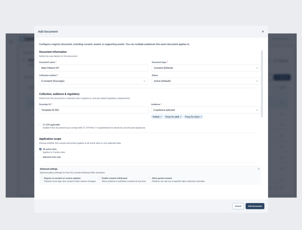Viewport: 302px width, 230px height.
Task: Open the Audience dropdown
Action: click(x=206, y=110)
